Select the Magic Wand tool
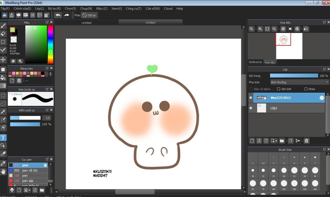This screenshot has height=197, width=330. click(3, 111)
